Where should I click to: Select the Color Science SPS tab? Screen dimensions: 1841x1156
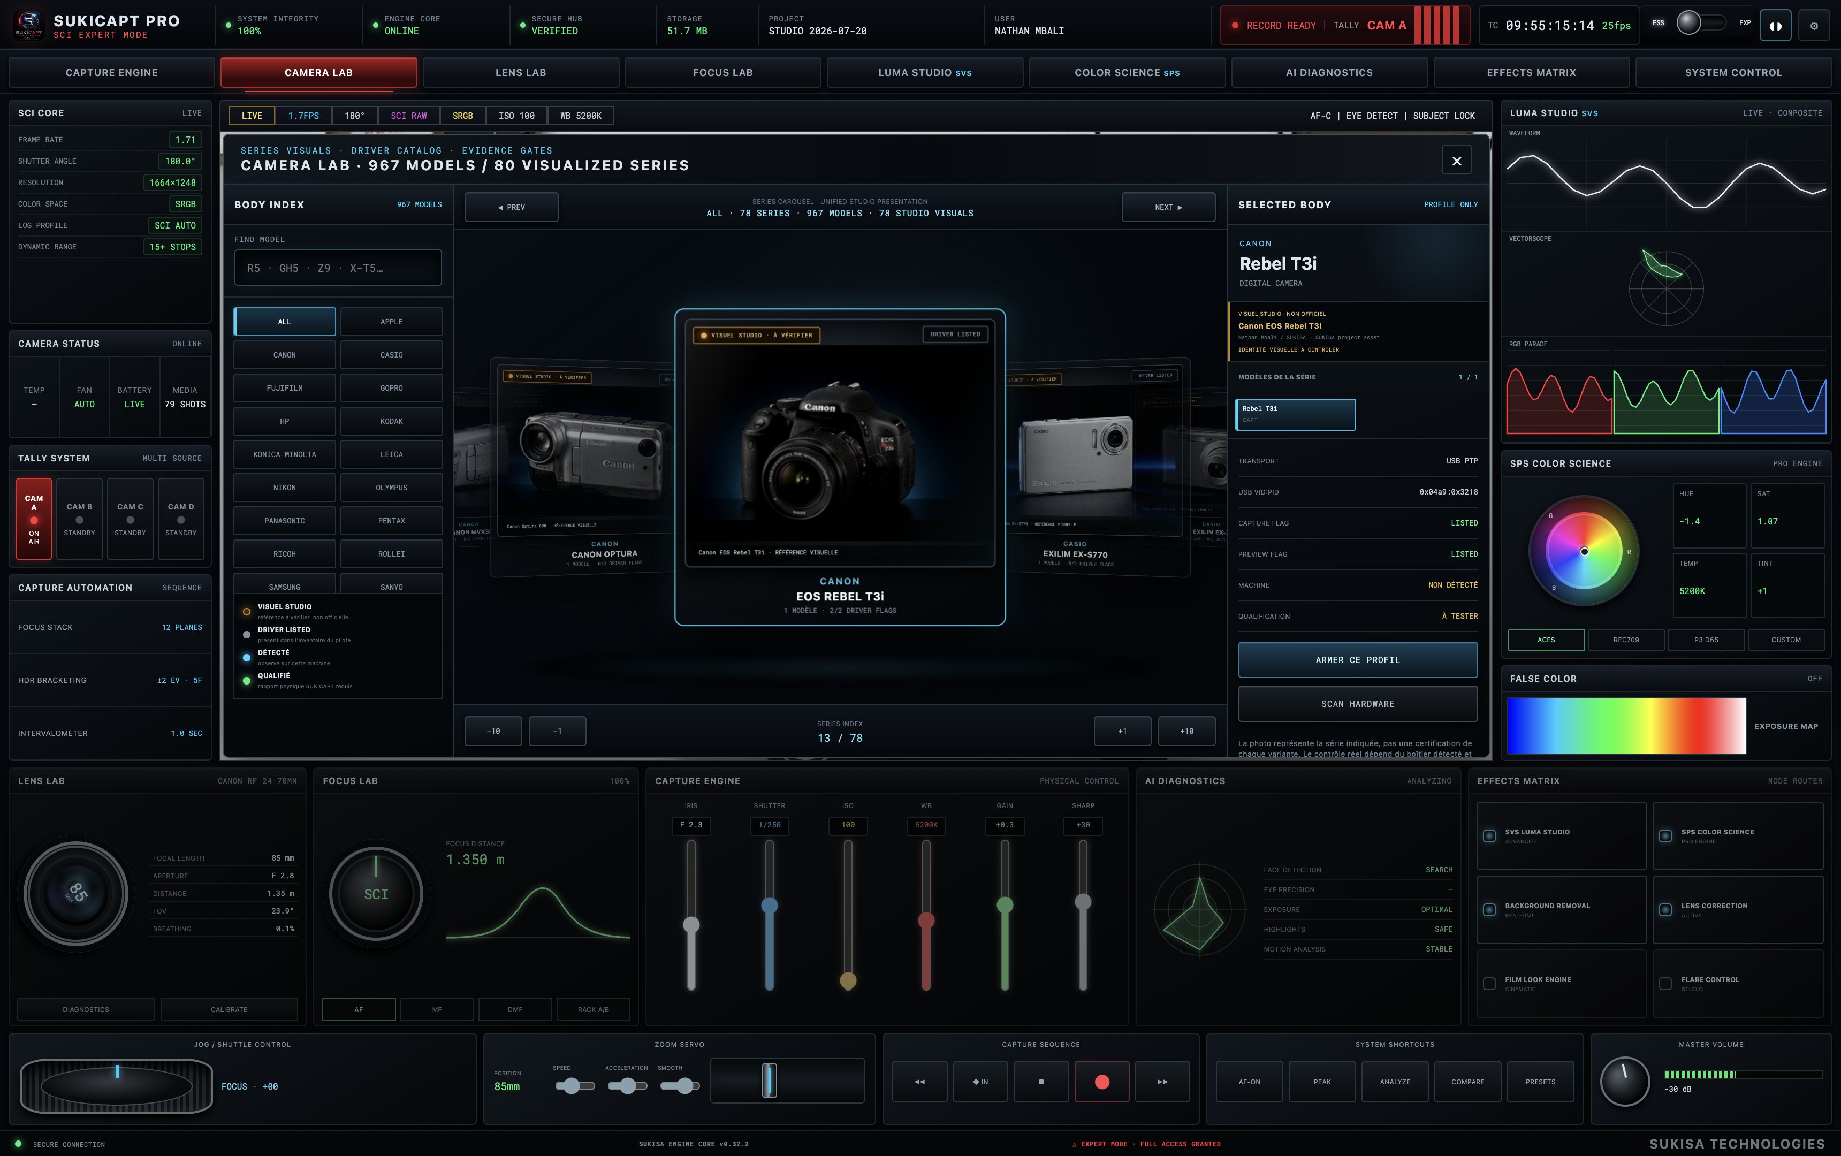1127,73
